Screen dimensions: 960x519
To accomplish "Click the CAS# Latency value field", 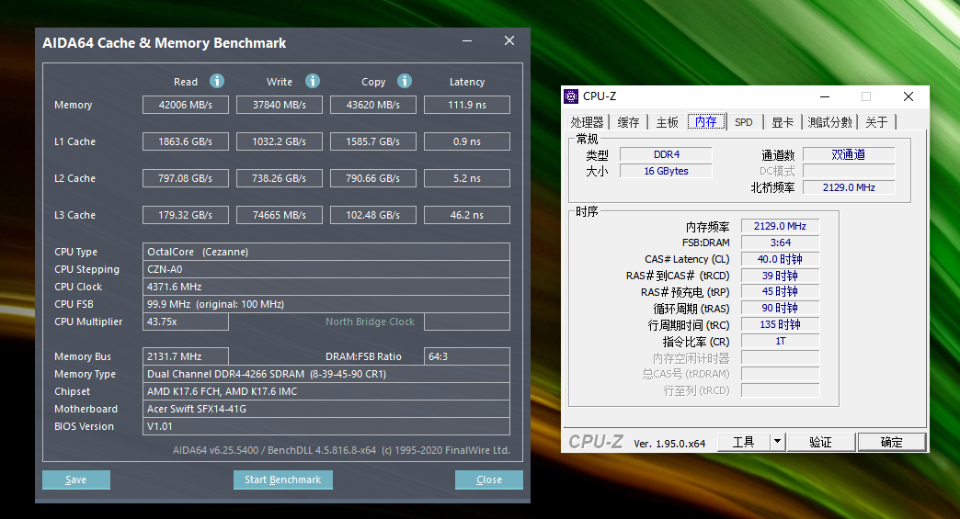I will click(780, 259).
